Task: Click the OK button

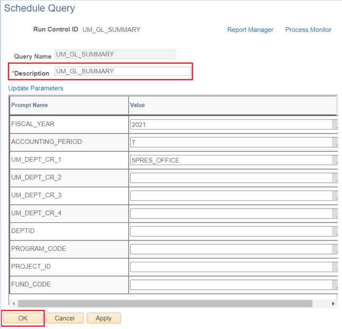Action: (23, 318)
